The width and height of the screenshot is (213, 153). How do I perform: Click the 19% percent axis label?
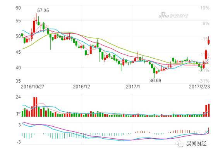[205, 8]
